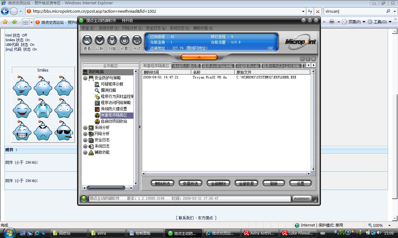Insert the sunglasses smiley

coord(63,130)
